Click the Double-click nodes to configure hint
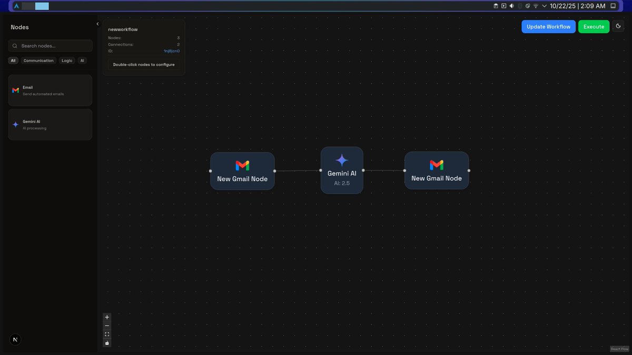This screenshot has height=355, width=632. (144, 65)
